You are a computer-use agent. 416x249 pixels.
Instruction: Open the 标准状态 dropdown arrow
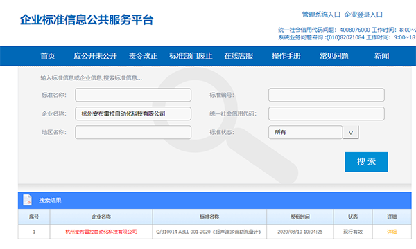coord(350,132)
